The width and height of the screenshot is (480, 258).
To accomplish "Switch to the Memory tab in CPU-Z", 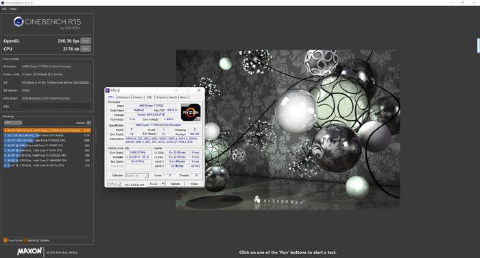I will point(138,97).
